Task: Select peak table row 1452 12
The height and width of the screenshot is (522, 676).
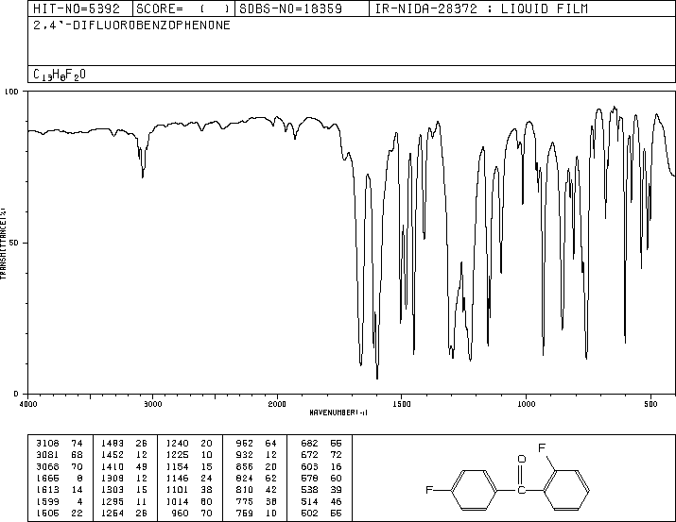Action: pos(124,455)
